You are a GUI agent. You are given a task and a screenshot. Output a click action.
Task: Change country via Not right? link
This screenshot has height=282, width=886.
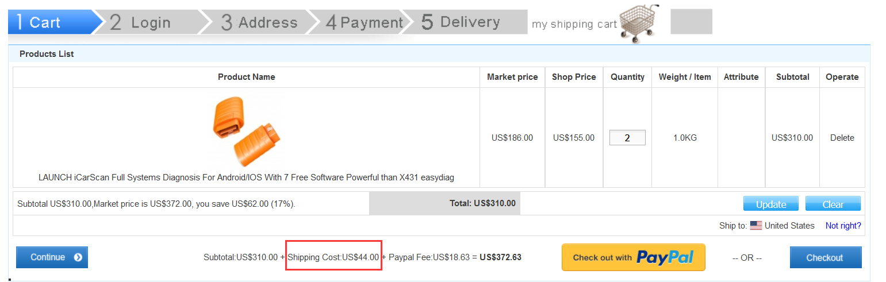[843, 226]
